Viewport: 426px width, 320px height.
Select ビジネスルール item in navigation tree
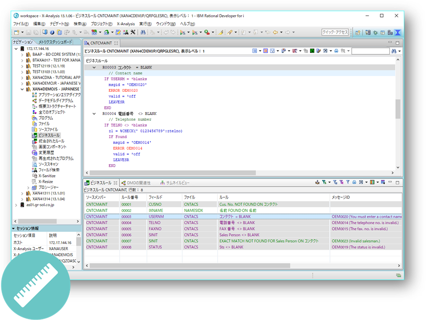click(49, 135)
